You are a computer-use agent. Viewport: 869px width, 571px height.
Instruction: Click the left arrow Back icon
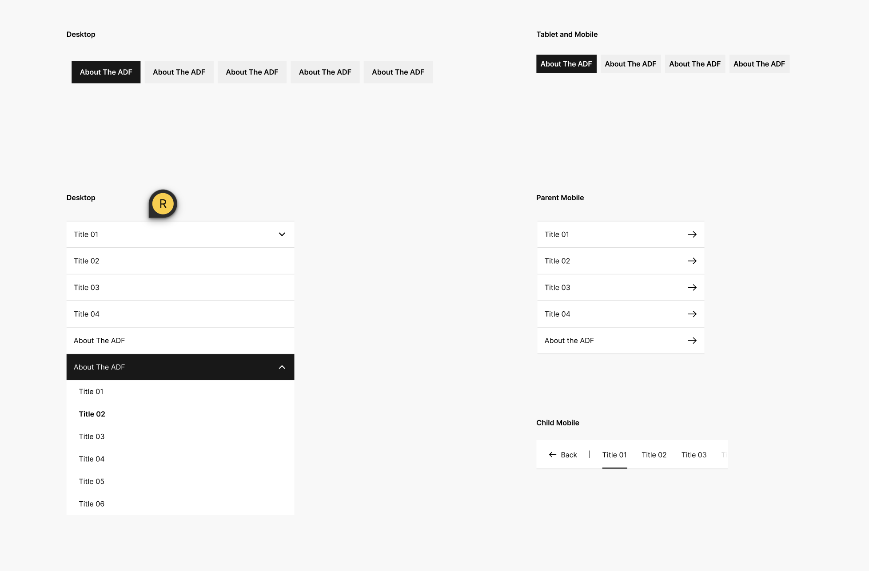coord(552,455)
